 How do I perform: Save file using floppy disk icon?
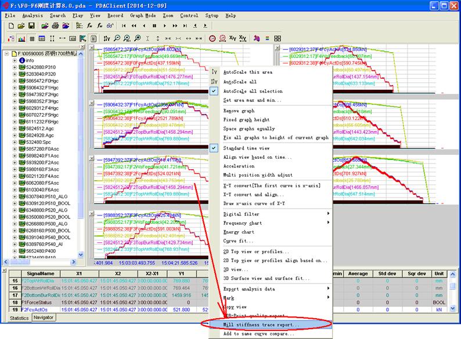(31, 26)
